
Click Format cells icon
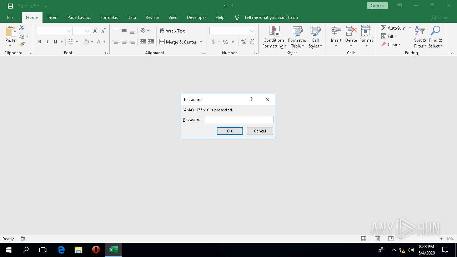coord(366,31)
